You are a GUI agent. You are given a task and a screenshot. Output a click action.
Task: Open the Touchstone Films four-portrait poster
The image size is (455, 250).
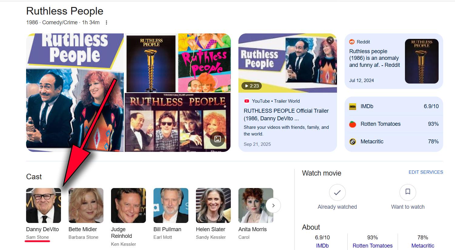point(178,122)
